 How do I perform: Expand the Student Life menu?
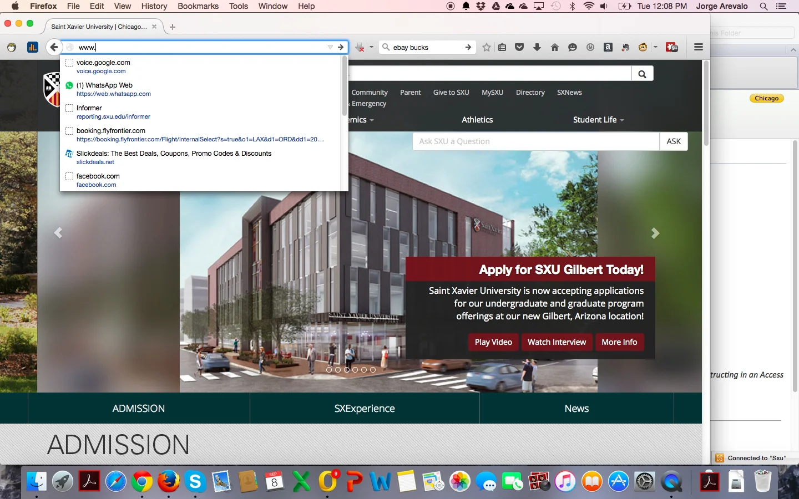pos(598,120)
